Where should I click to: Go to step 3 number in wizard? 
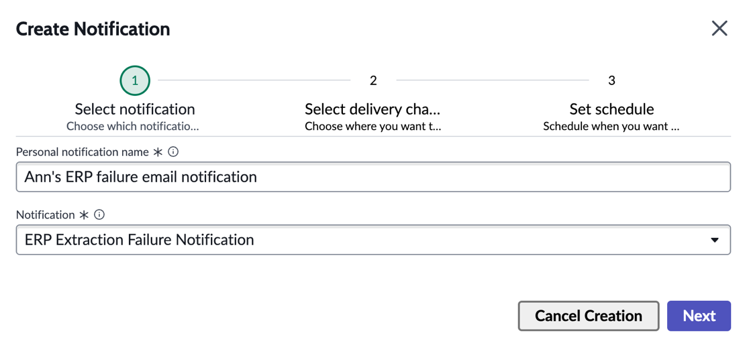(611, 80)
